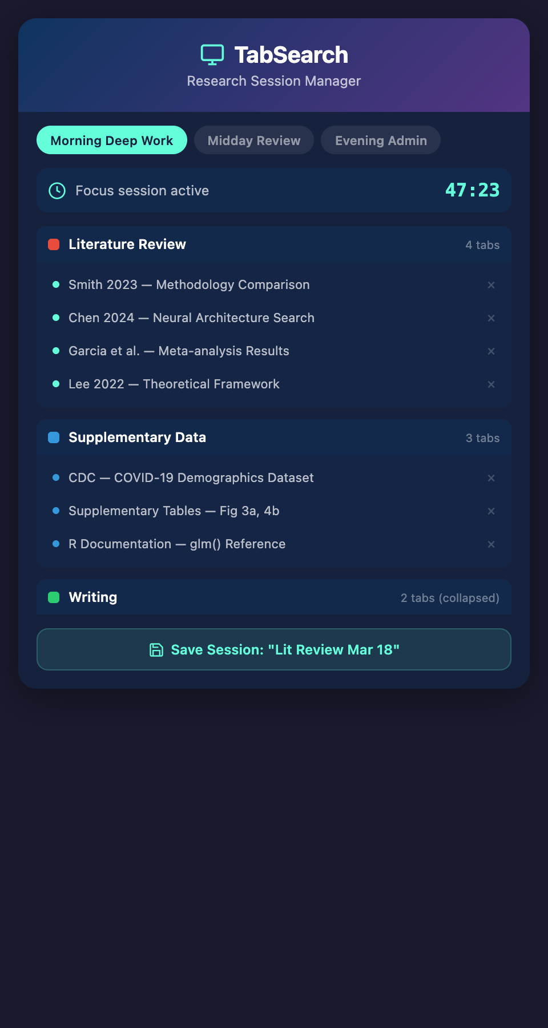The height and width of the screenshot is (1028, 548).
Task: Close the R Documentation glm() Reference tab
Action: 491,544
